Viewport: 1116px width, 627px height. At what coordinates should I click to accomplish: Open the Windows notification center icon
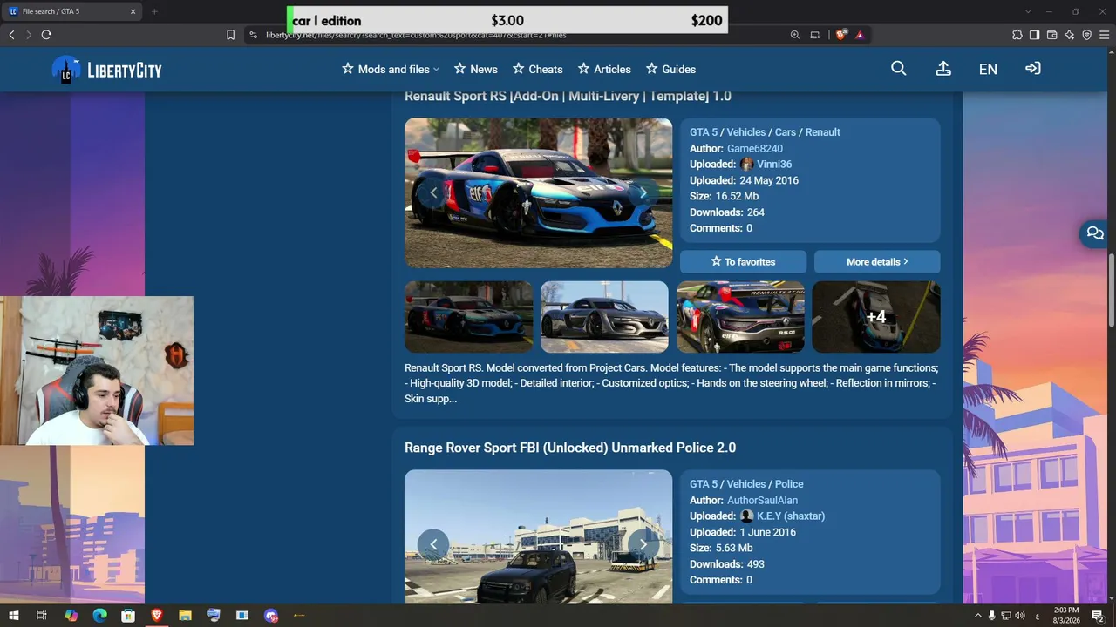[x=1099, y=616]
